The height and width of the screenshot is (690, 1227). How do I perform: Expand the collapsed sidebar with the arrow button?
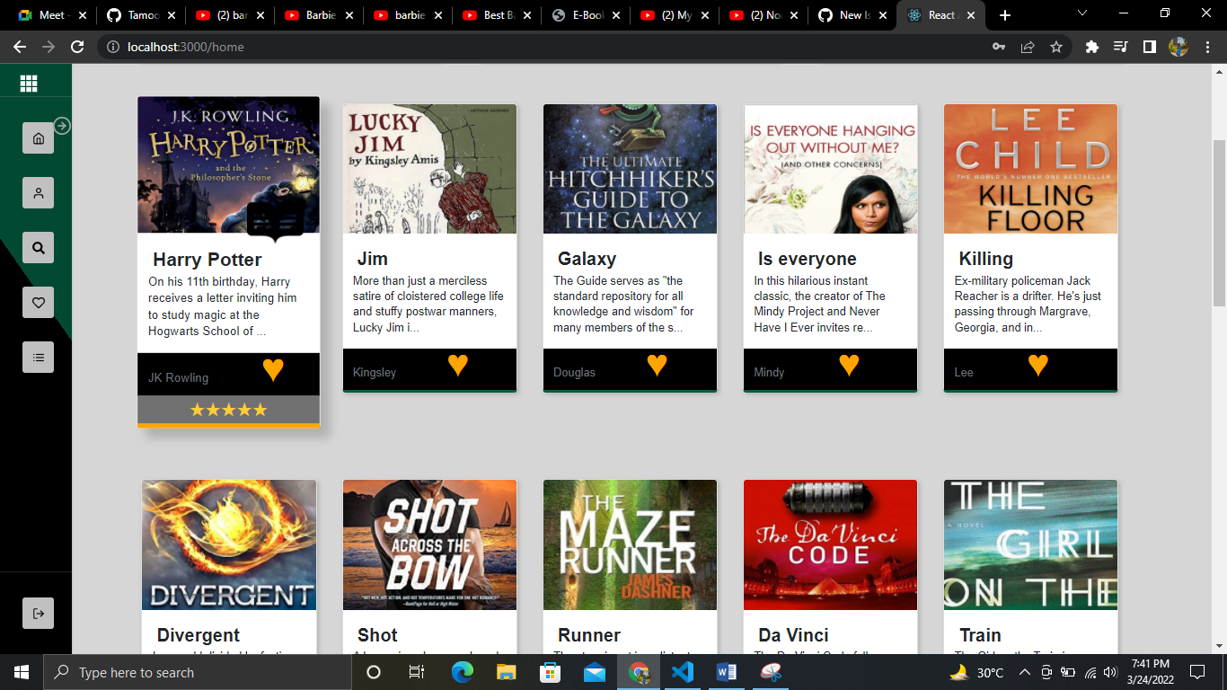[x=60, y=126]
